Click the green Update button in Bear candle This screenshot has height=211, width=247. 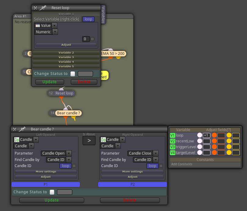point(52,200)
